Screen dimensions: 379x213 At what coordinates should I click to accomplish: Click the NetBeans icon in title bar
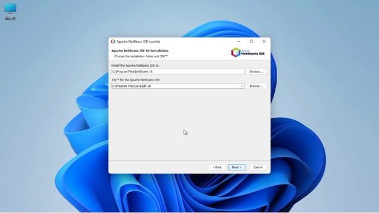[x=113, y=41]
